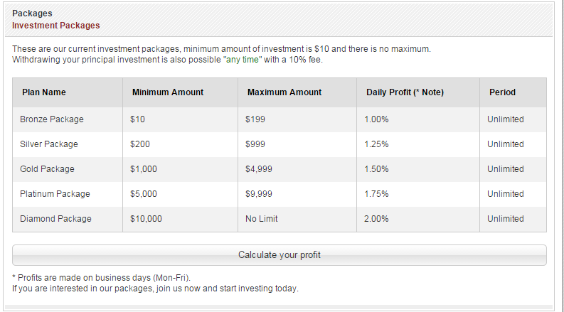Click the $1,000 minimum amount cell
This screenshot has width=564, height=312.
[x=144, y=169]
